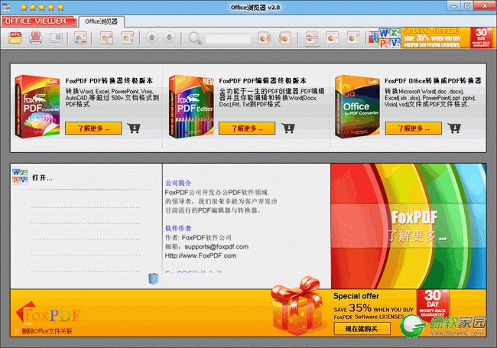The width and height of the screenshot is (497, 348).
Task: Click the Office to PDF Converter product box
Action: tap(357, 106)
